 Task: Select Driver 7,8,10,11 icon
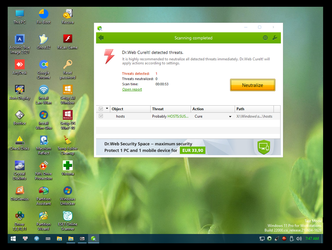tap(20, 221)
